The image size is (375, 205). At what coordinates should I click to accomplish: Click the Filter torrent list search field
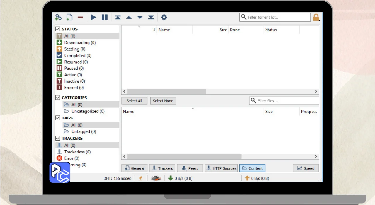pos(275,17)
